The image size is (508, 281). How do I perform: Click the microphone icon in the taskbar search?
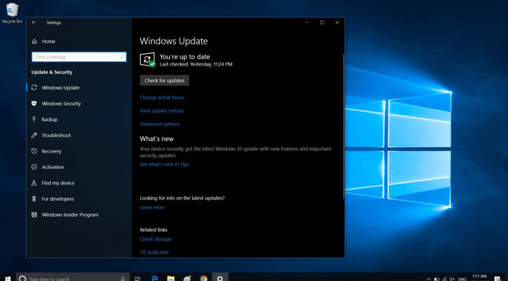click(123, 278)
